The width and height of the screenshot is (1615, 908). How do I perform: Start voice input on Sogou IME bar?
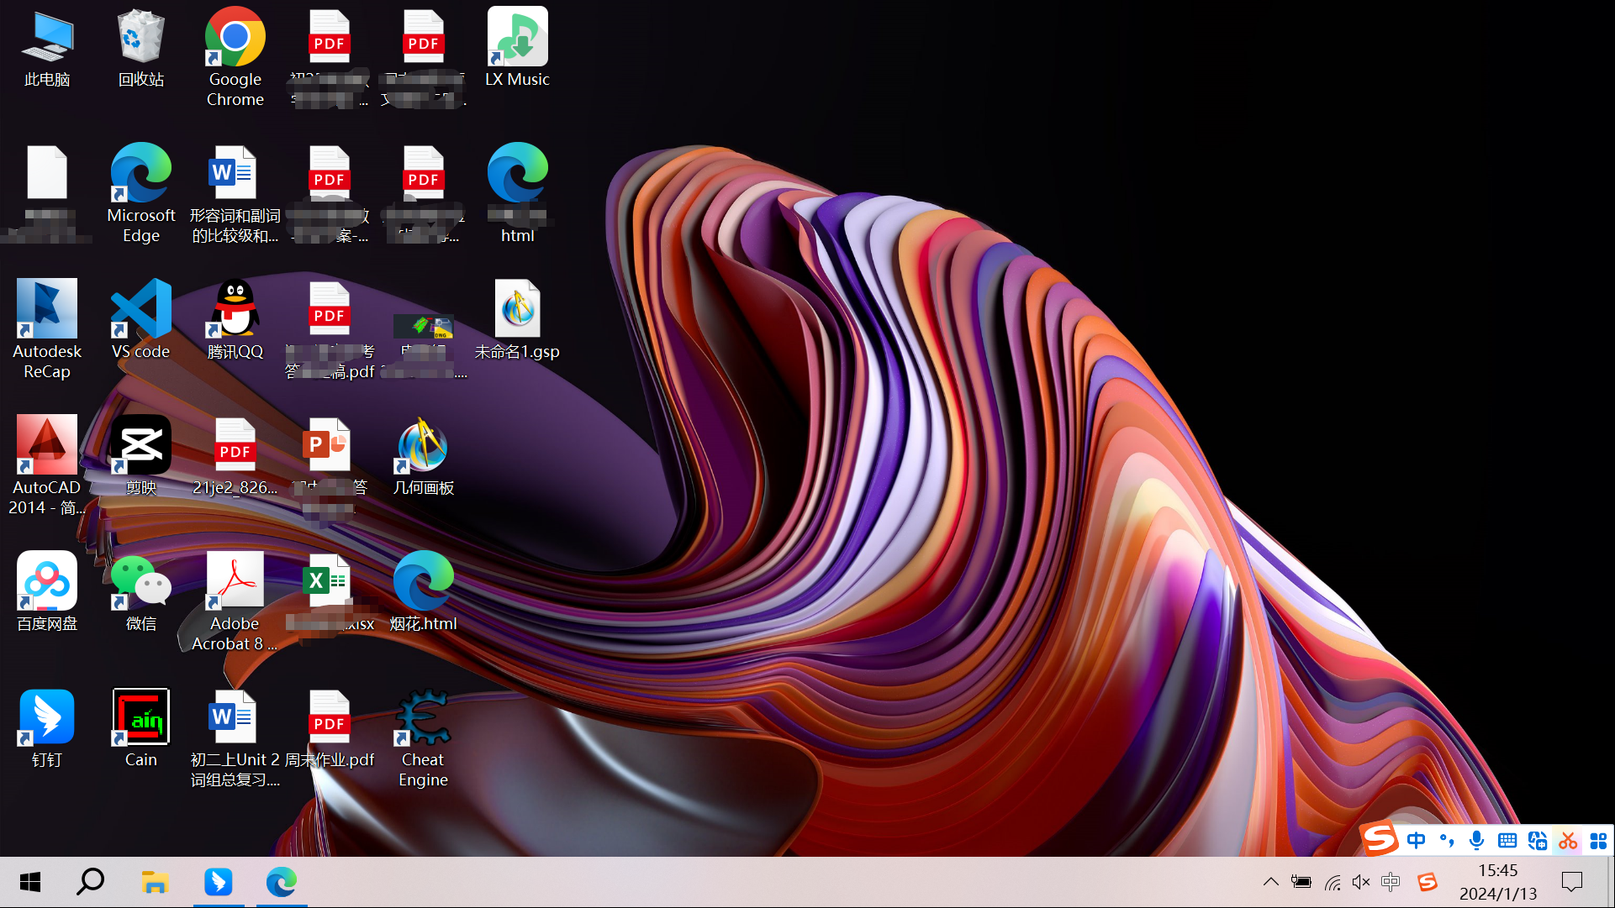[x=1477, y=841]
